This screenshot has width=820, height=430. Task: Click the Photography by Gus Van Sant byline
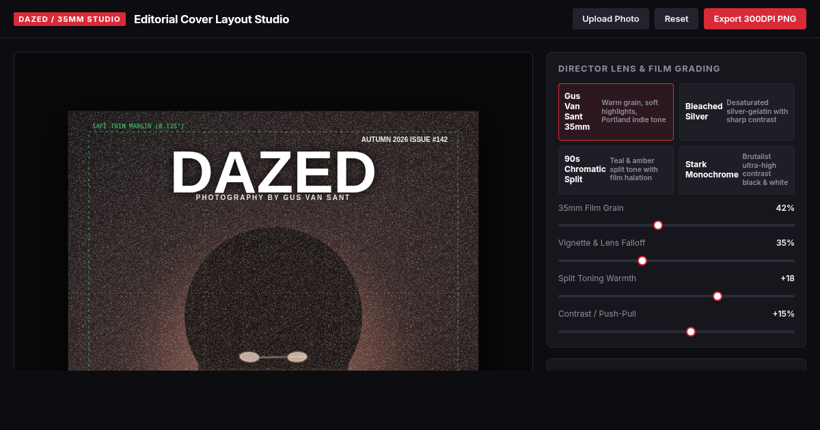(273, 197)
